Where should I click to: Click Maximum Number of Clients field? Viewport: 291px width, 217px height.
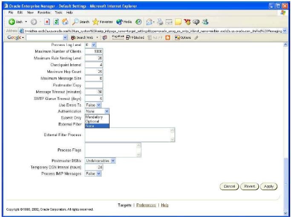[x=94, y=51]
